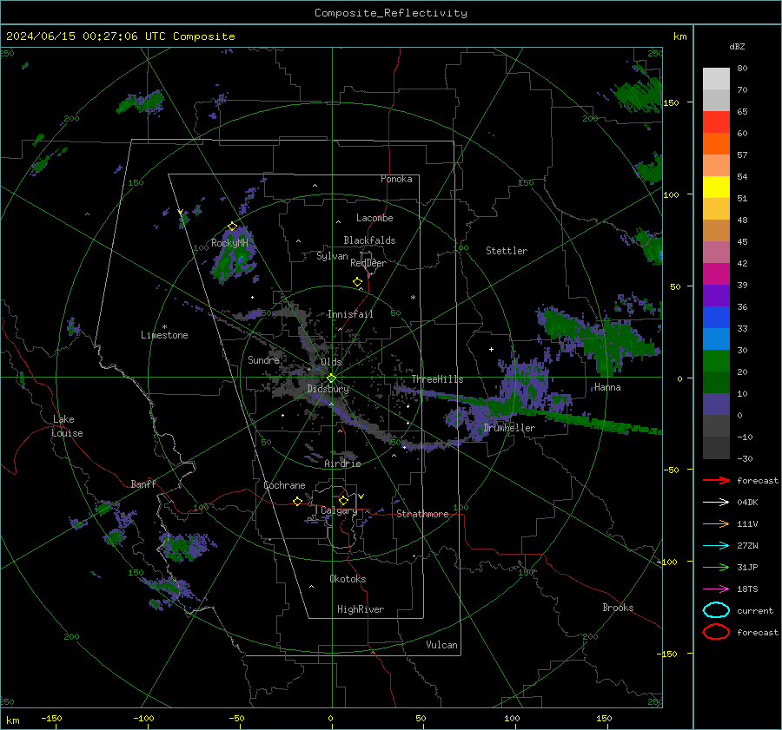Image resolution: width=782 pixels, height=730 pixels.
Task: Pick the 45-48 dBZ tan swatch
Action: (716, 231)
